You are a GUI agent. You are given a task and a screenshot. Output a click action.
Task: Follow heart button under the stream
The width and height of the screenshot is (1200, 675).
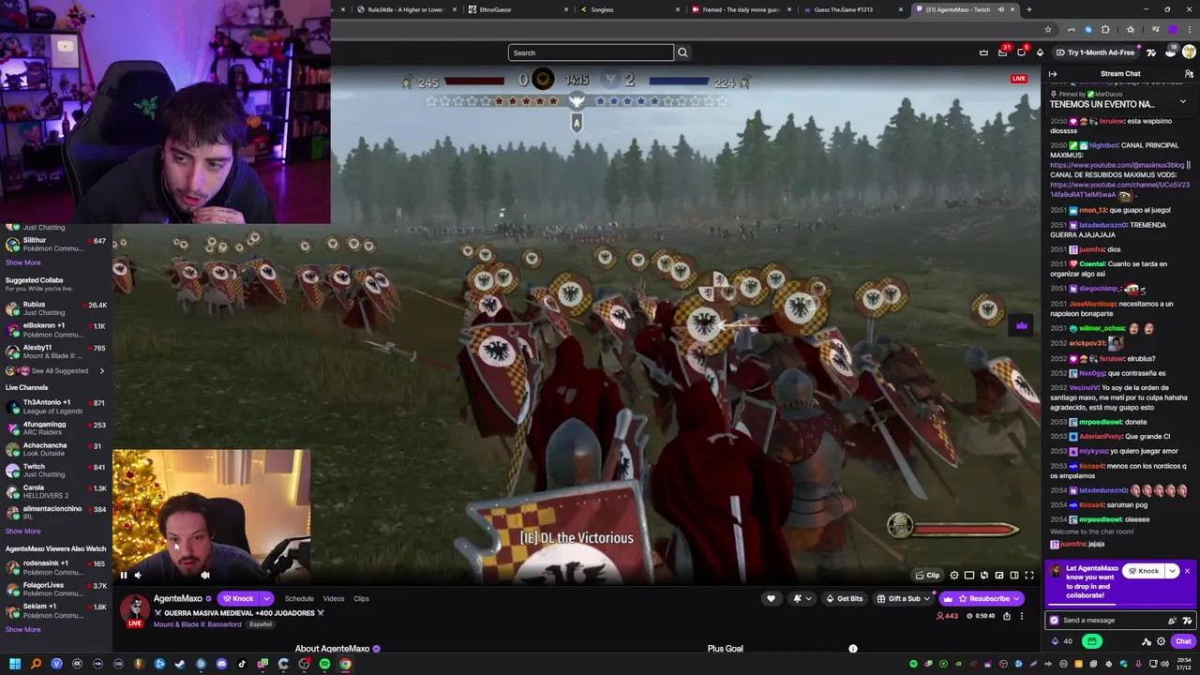(771, 598)
